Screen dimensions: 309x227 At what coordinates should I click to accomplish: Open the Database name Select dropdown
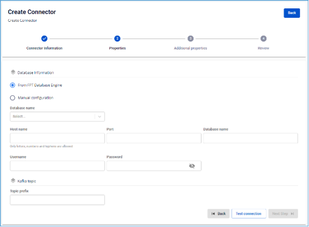pos(58,116)
